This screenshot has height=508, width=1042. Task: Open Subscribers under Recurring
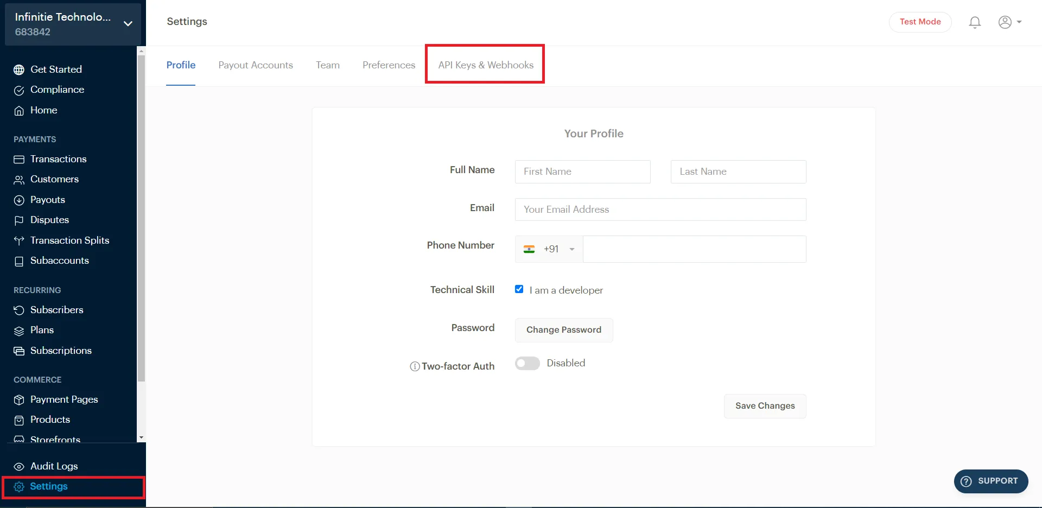56,310
